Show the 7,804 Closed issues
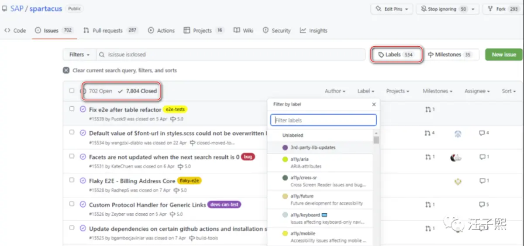524x246 pixels. tap(137, 91)
